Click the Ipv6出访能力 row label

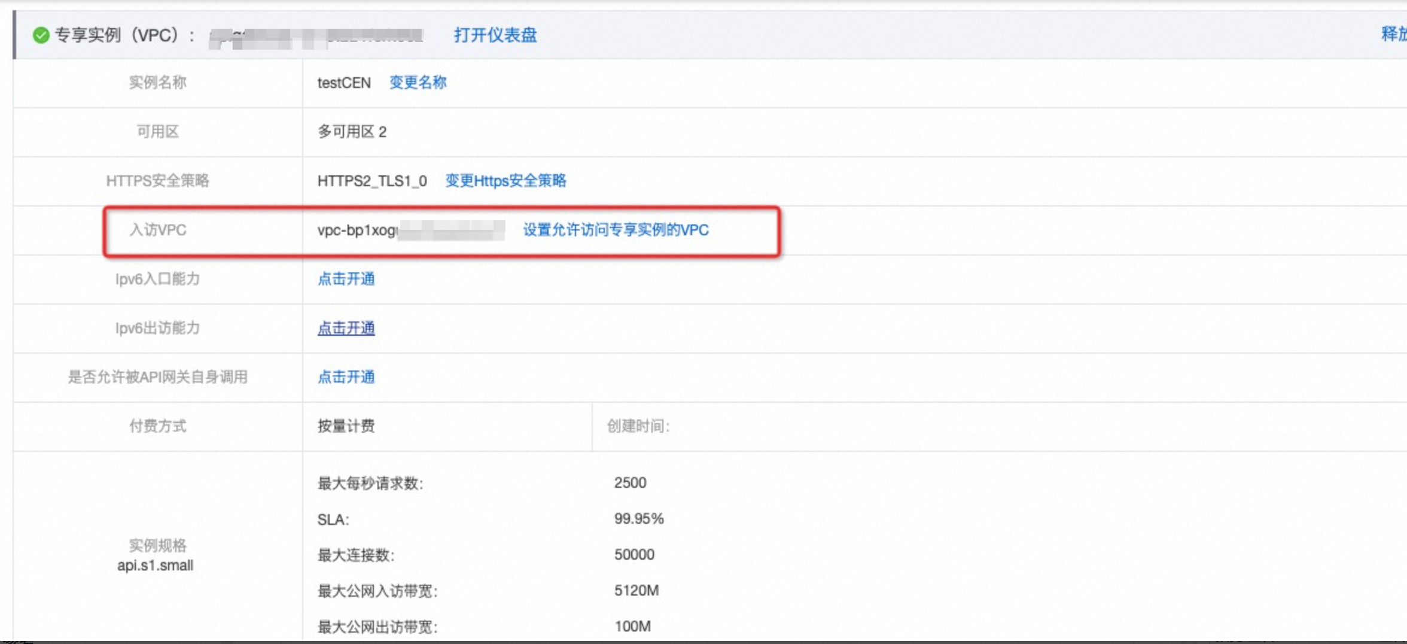coord(158,328)
